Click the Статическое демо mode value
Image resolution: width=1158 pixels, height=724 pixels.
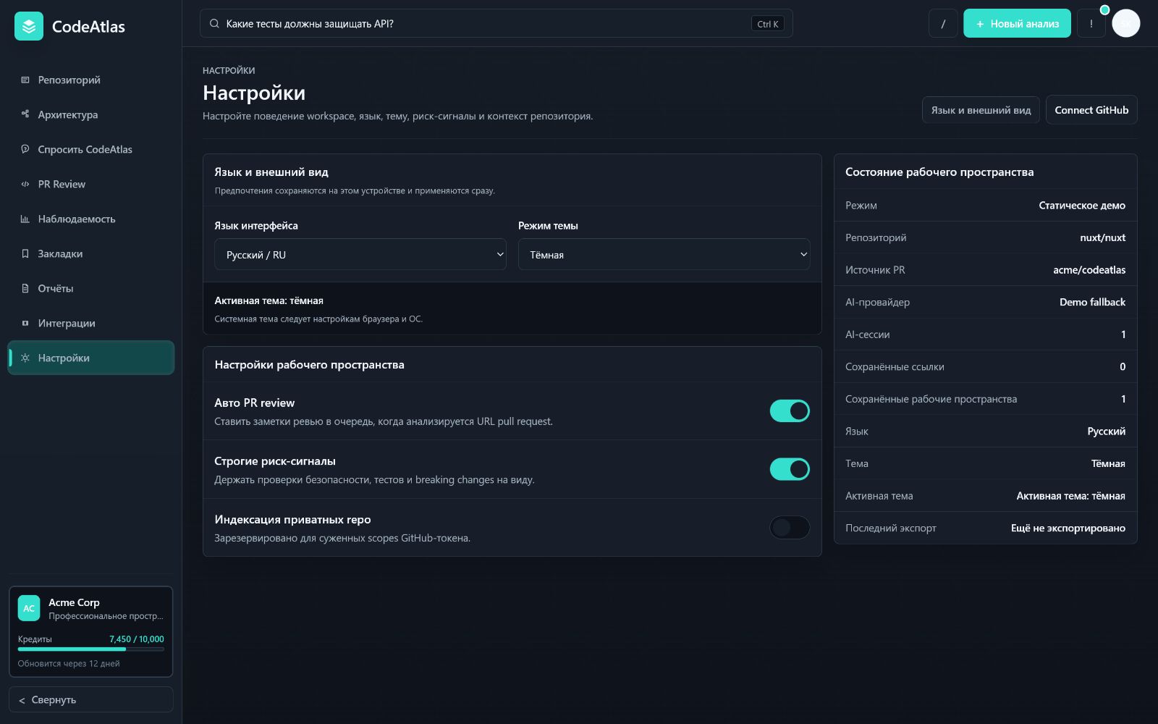pos(1082,206)
